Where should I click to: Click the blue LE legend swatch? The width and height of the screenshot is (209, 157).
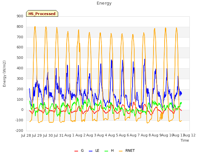pos(91,151)
